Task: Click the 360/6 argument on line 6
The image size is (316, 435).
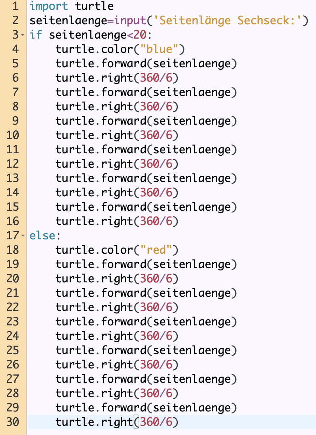Action: coord(156,78)
